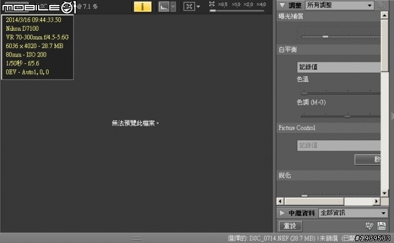Click the 1/50秒 - f/5.6 exposure line

pos(22,63)
